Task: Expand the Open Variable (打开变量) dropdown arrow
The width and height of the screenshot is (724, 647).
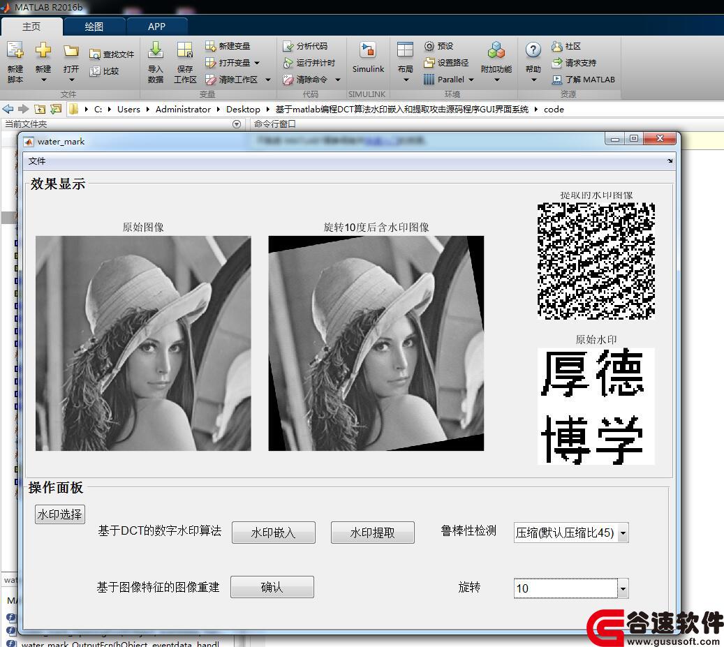Action: point(257,63)
